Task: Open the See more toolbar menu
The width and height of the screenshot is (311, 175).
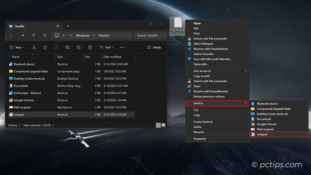Action: click(x=122, y=47)
